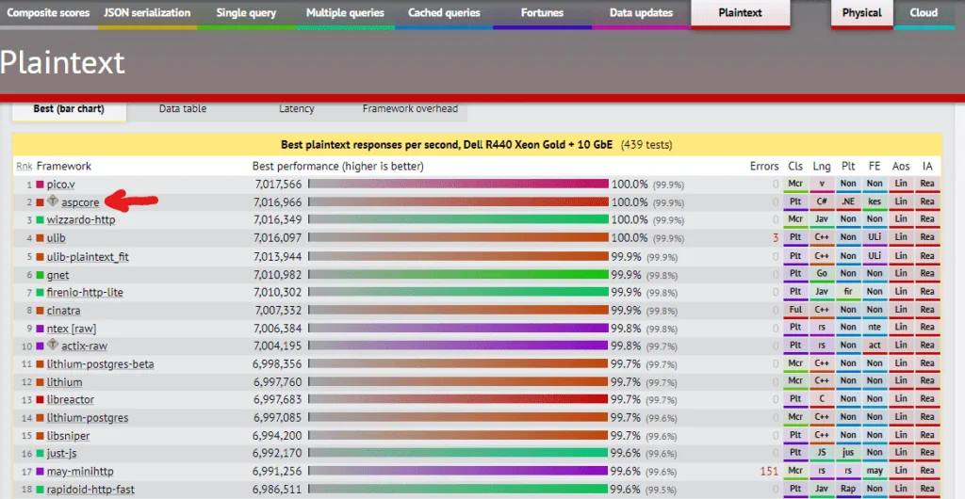
Task: Click the Go language tag for gnet
Action: 822,273
